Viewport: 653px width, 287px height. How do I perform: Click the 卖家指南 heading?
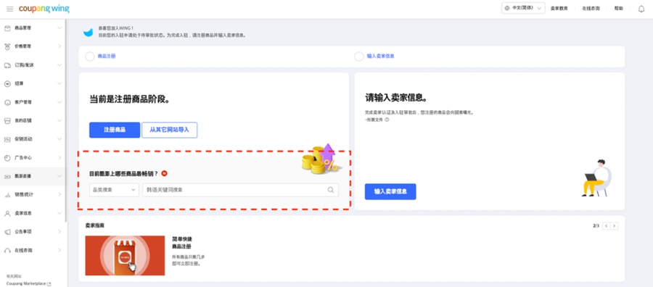point(95,225)
